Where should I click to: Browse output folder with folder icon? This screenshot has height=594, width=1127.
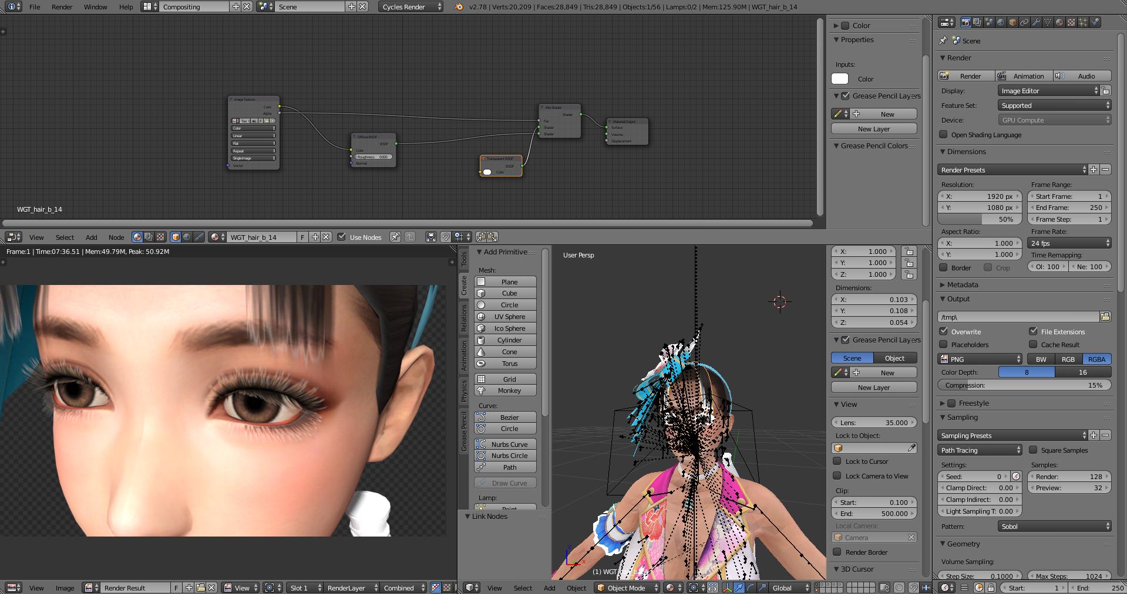click(x=1105, y=317)
